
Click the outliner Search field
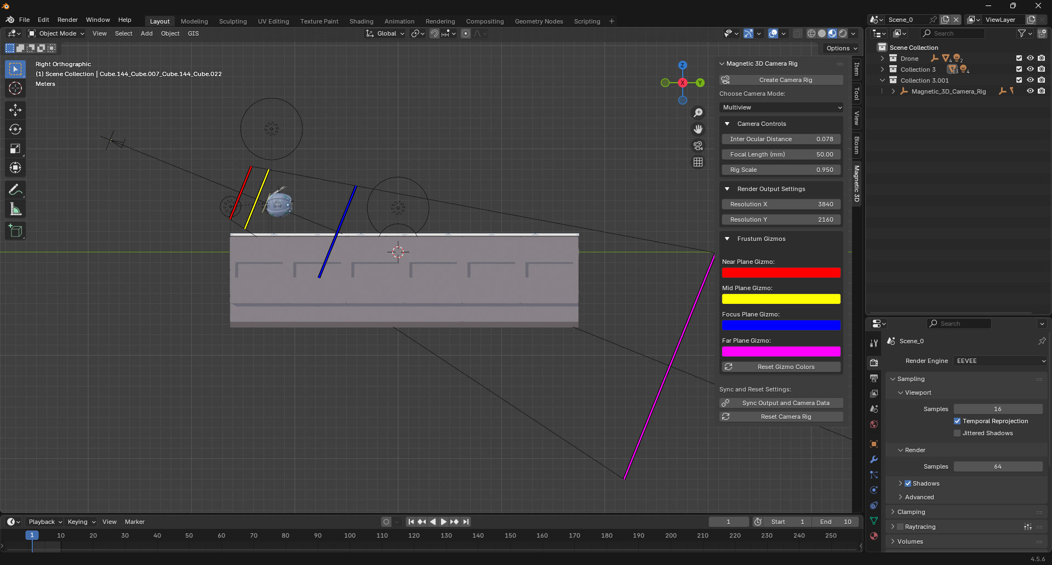pyautogui.click(x=952, y=33)
